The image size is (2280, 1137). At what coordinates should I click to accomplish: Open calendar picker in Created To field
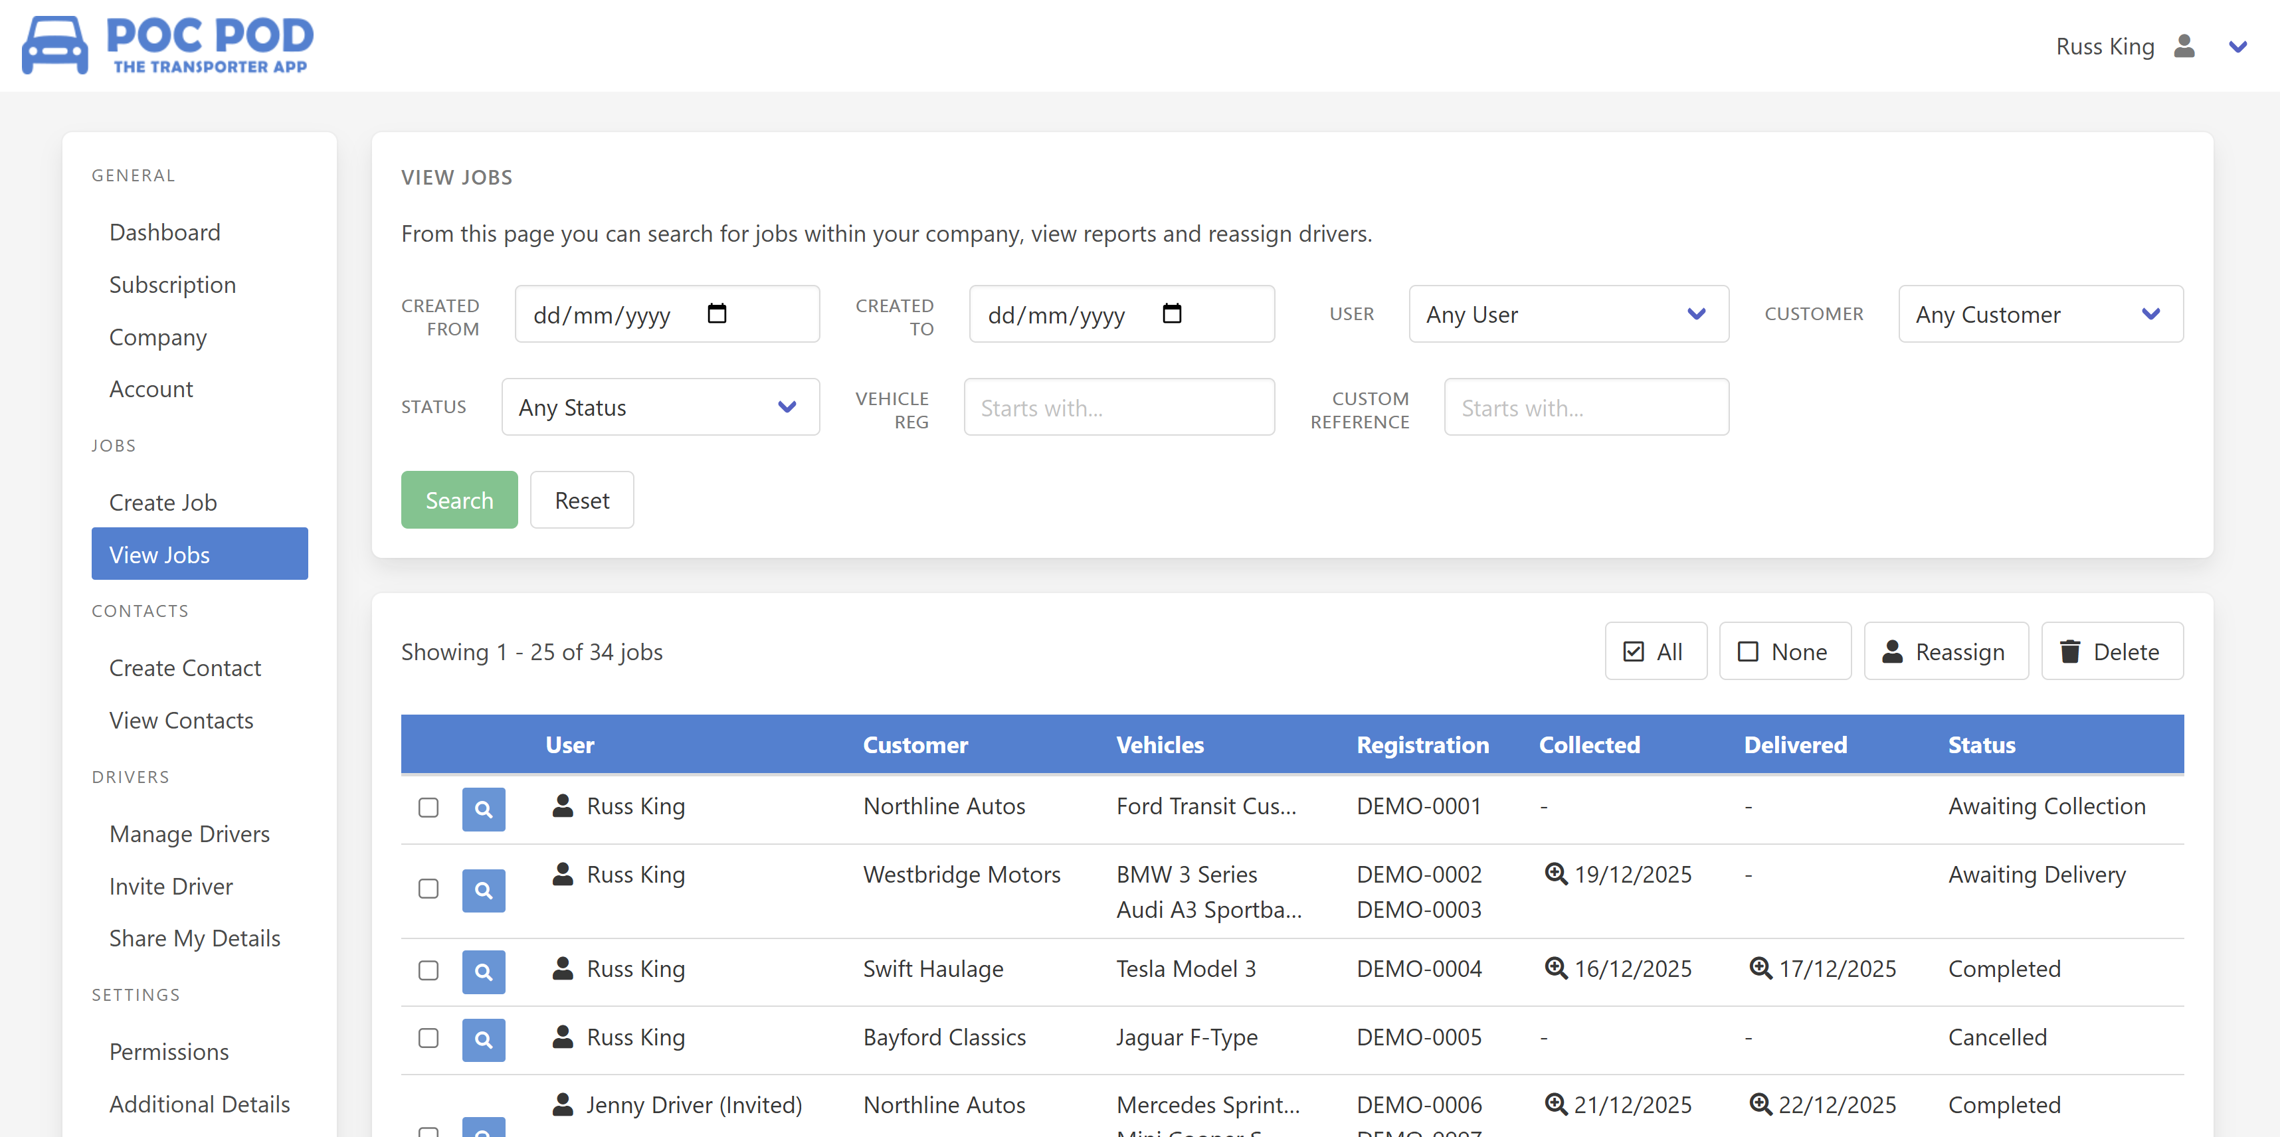[x=1171, y=314]
